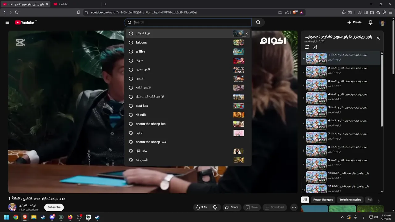The height and width of the screenshot is (222, 395).
Task: Open Brave Shields lion icon
Action: 295,12
